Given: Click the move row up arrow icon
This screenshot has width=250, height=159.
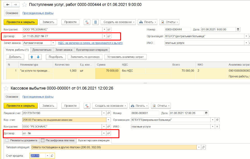Looking at the screenshot, I should point(32,57).
